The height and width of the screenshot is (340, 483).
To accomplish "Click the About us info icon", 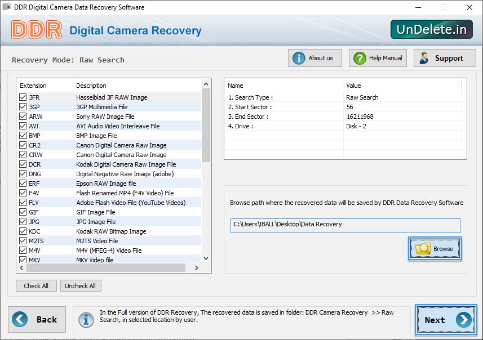I will 299,58.
